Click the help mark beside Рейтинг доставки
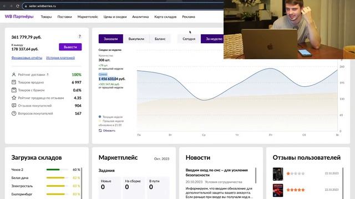This screenshot has height=199, width=355. coord(48,75)
